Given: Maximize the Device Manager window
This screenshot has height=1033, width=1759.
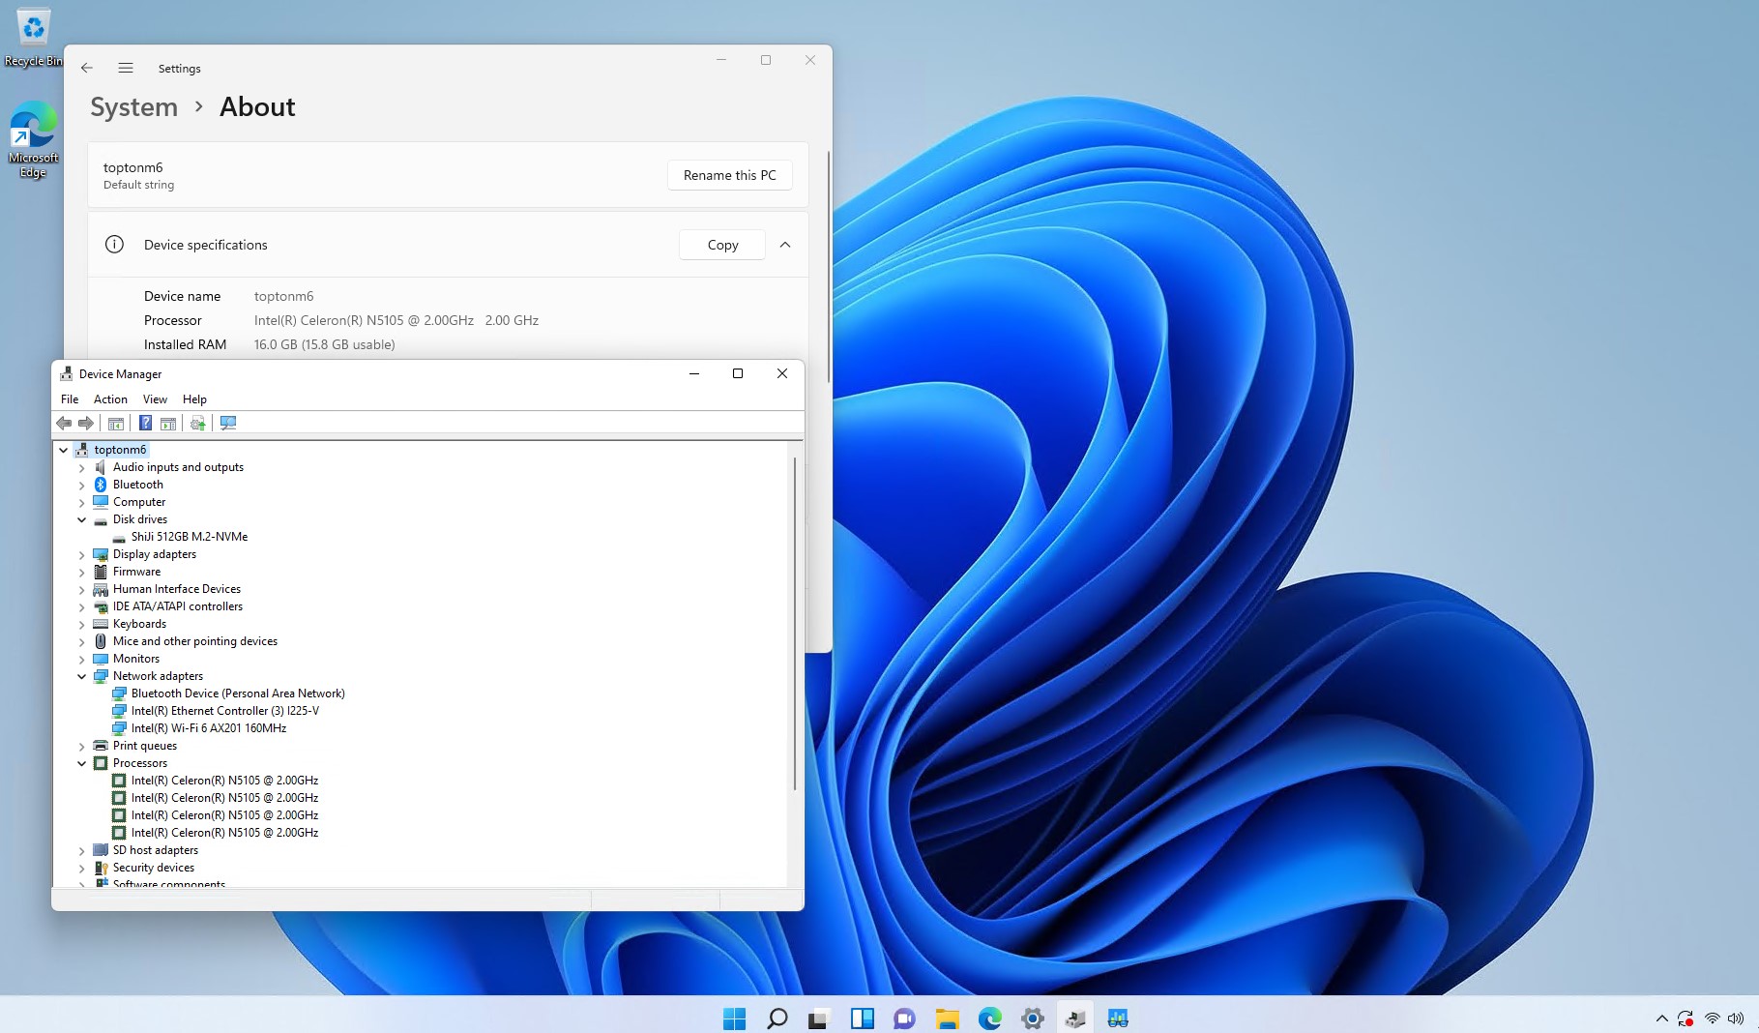Looking at the screenshot, I should (738, 373).
